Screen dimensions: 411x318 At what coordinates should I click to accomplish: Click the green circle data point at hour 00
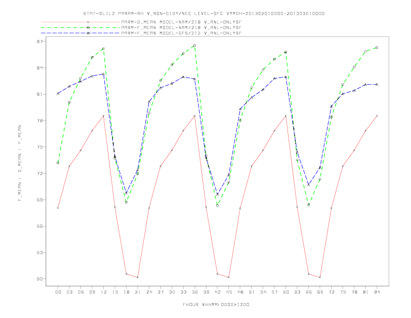point(58,163)
